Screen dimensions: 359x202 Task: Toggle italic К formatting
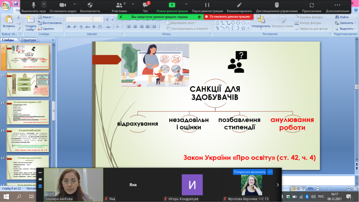[x=75, y=27]
